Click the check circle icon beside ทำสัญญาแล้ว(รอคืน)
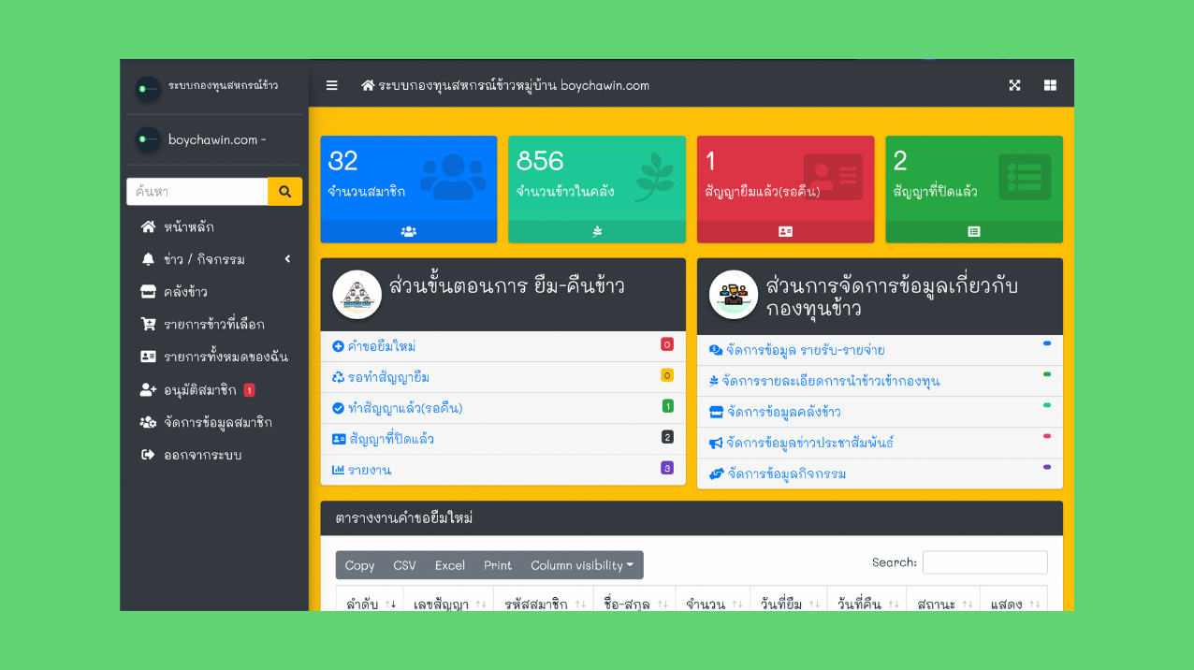This screenshot has width=1194, height=670. [x=339, y=408]
